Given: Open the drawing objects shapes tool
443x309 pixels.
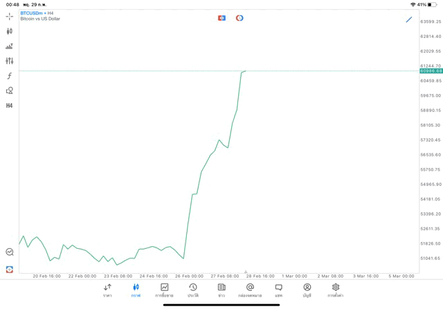Looking at the screenshot, I should pos(9,91).
